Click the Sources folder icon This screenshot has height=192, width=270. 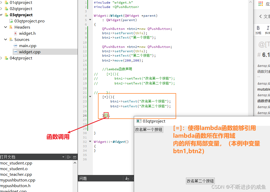pyautogui.click(x=11, y=40)
